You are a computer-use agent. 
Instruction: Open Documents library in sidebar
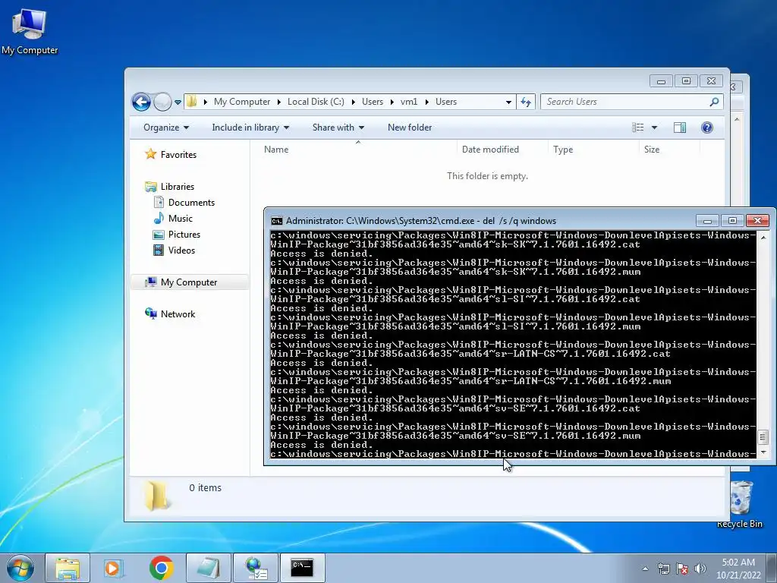point(191,202)
